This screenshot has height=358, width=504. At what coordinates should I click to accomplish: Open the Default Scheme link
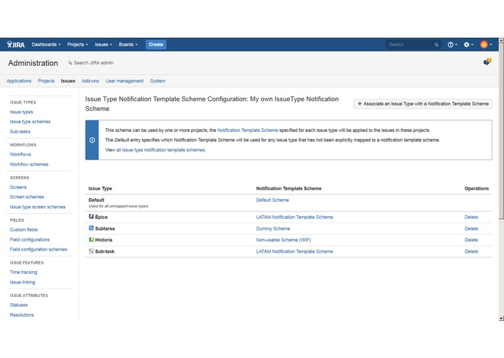click(272, 200)
